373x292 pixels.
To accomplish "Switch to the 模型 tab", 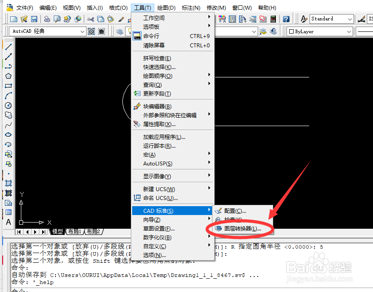I will (x=57, y=231).
